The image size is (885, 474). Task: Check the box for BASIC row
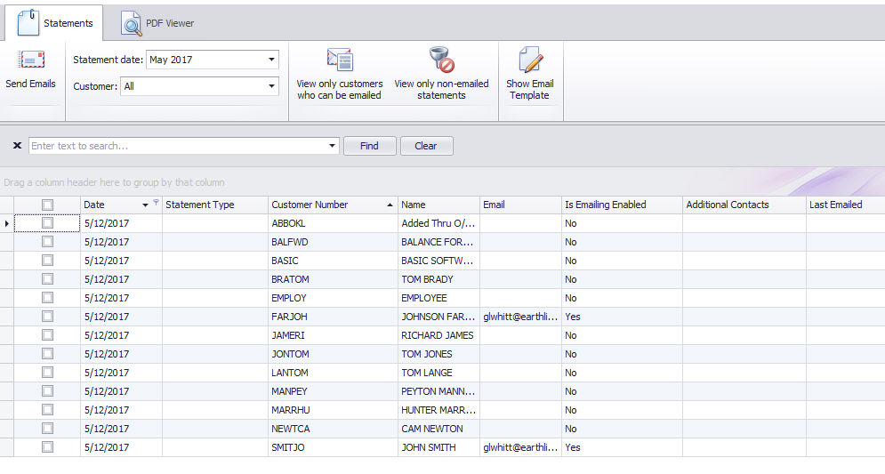click(47, 261)
